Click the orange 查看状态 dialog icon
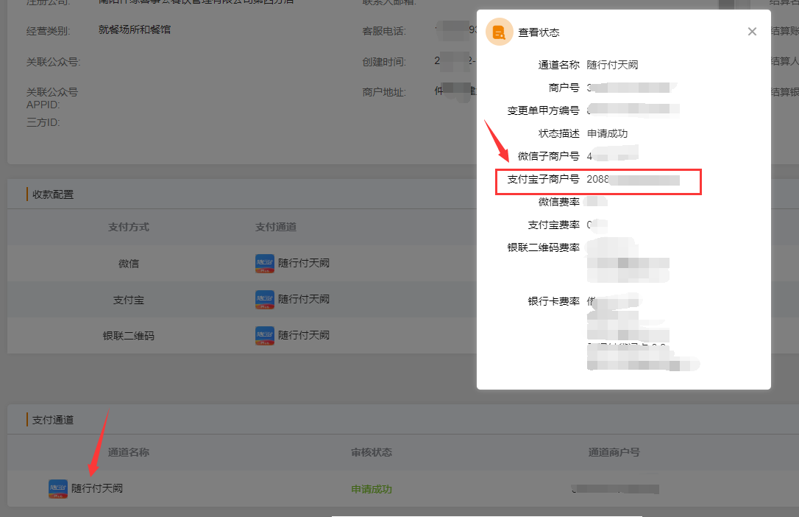The width and height of the screenshot is (799, 517). pyautogui.click(x=499, y=32)
